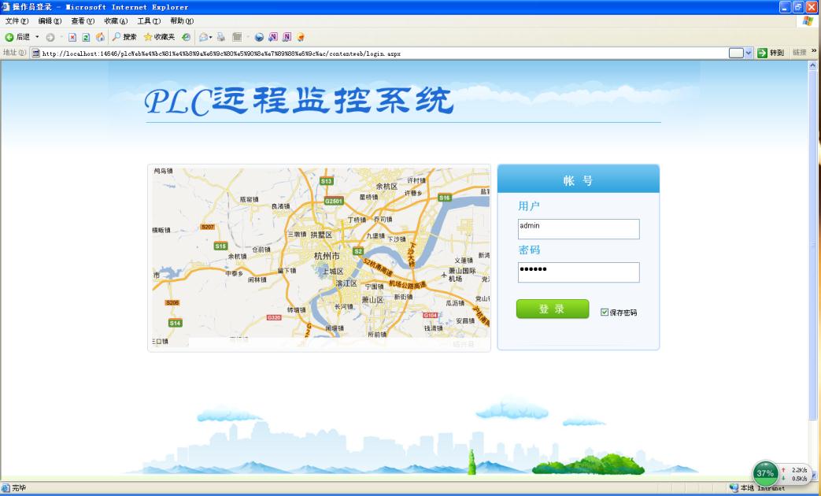Screen dimensions: 821x496
Task: Go to Home page icon
Action: [x=100, y=37]
